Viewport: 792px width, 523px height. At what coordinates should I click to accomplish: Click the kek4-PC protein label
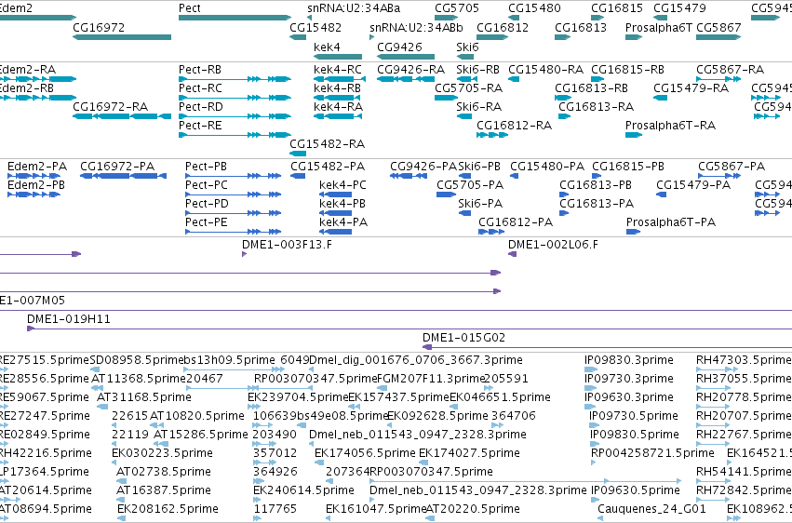pos(343,185)
